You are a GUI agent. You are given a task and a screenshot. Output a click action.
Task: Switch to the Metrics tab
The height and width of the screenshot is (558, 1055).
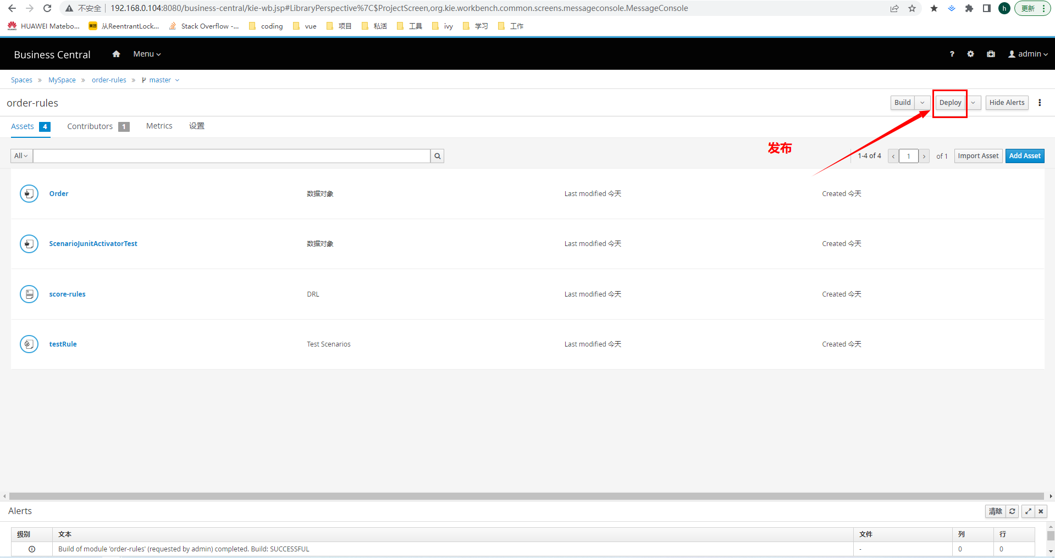tap(159, 126)
